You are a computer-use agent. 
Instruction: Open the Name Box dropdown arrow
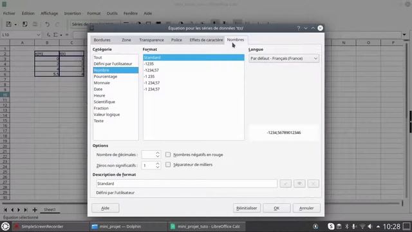[x=39, y=35]
